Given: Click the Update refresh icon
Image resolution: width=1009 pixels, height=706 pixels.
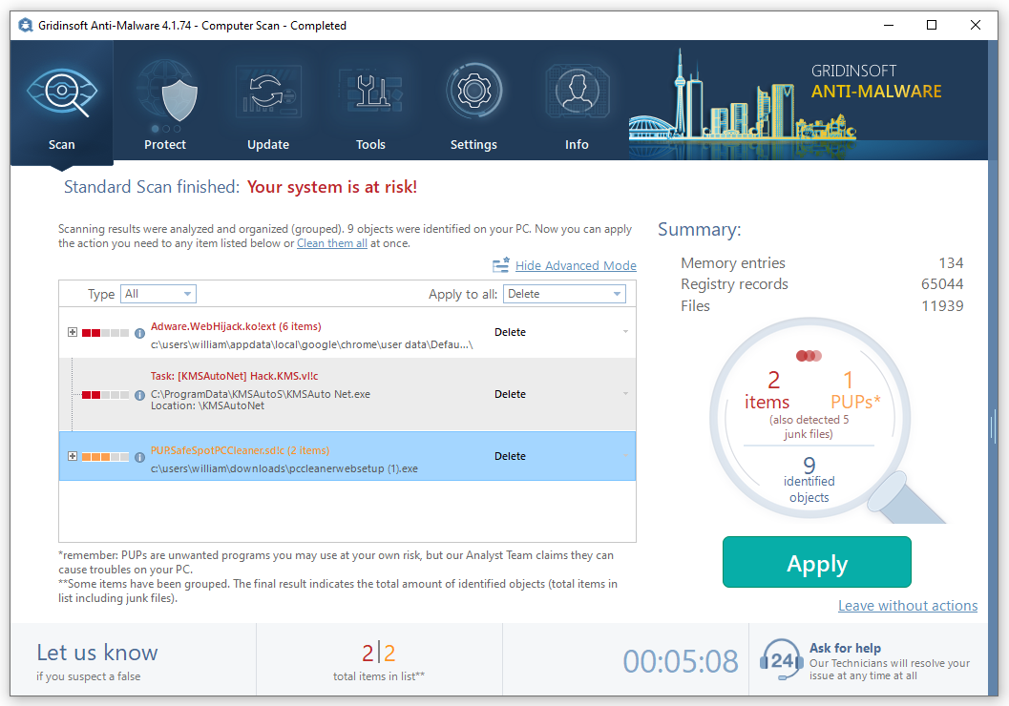Looking at the screenshot, I should (267, 91).
